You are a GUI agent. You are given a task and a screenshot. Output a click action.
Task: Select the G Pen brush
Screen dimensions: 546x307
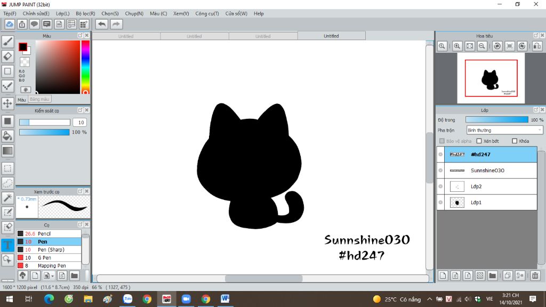(49, 257)
